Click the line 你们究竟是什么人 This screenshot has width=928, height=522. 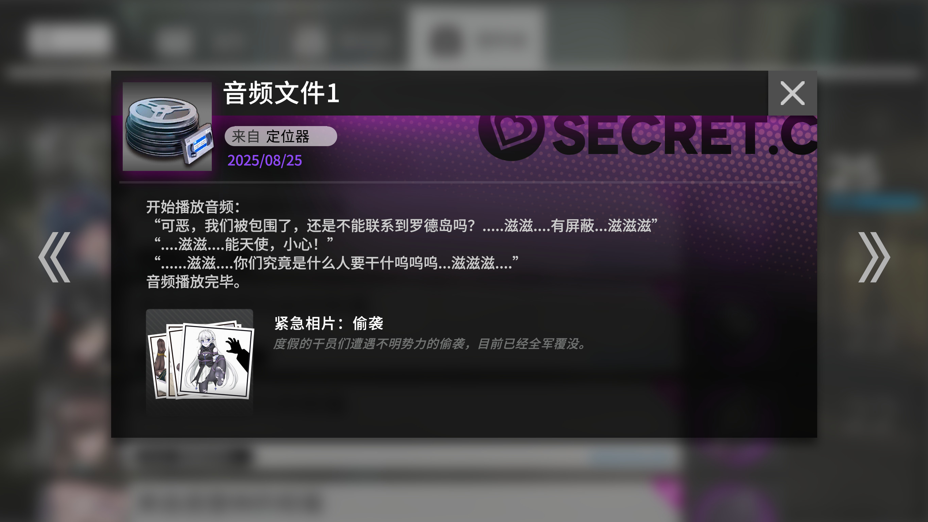coord(336,263)
